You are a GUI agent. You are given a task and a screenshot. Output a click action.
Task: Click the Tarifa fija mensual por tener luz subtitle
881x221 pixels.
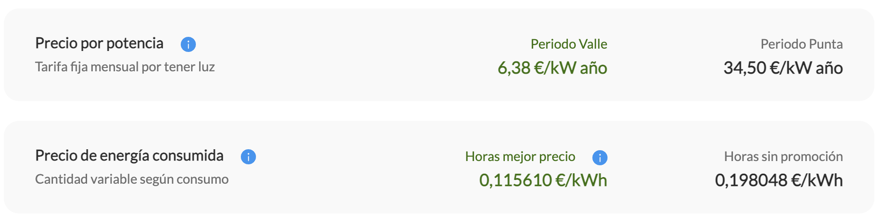125,67
